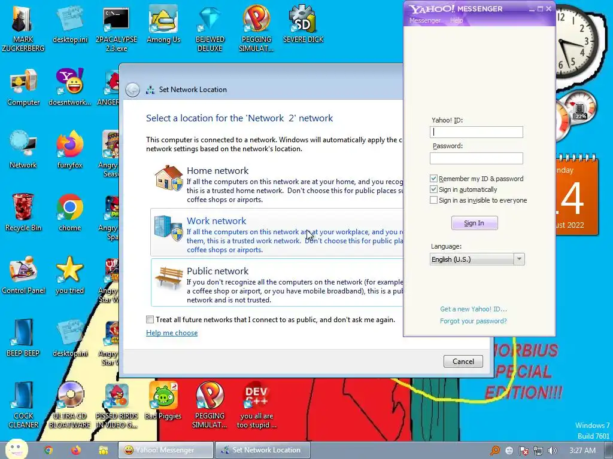Screen dimensions: 613x459
Task: Choose the Home network option
Action: (277, 183)
